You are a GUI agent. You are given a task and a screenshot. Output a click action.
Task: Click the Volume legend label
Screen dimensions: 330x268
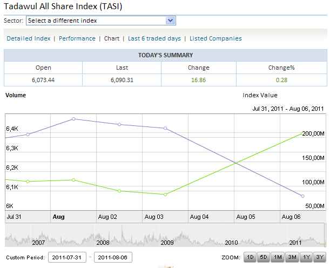click(16, 95)
